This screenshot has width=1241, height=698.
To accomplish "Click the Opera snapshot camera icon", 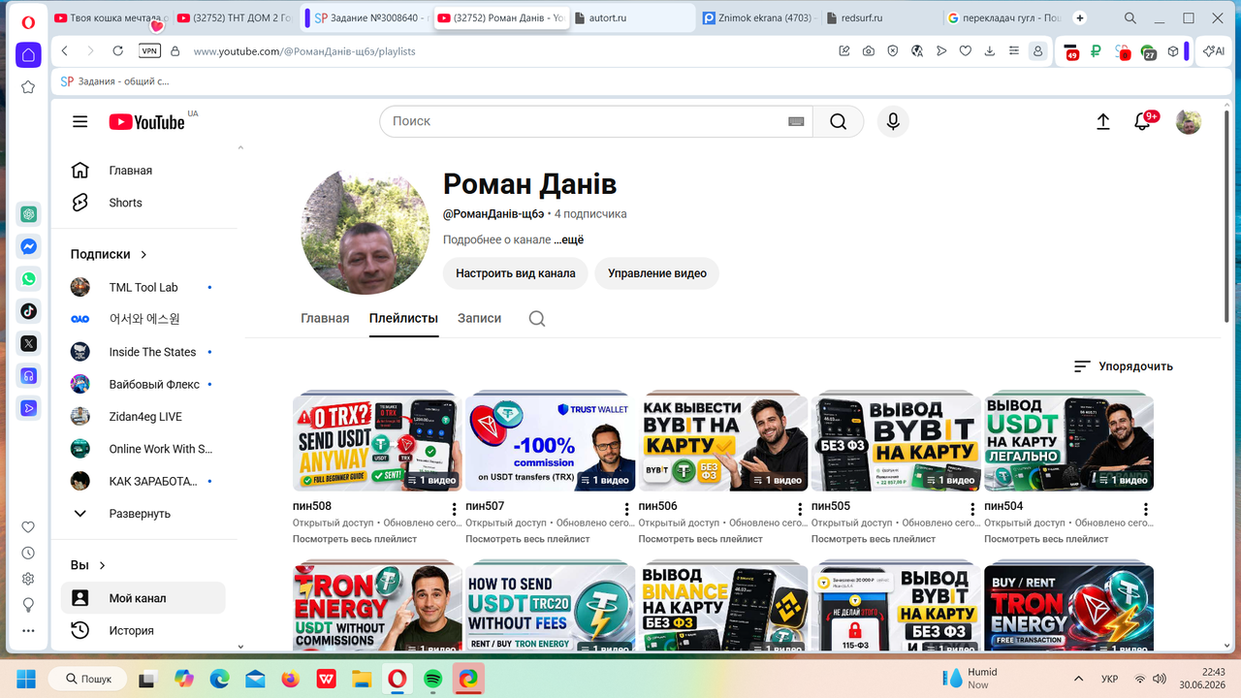I will (869, 50).
